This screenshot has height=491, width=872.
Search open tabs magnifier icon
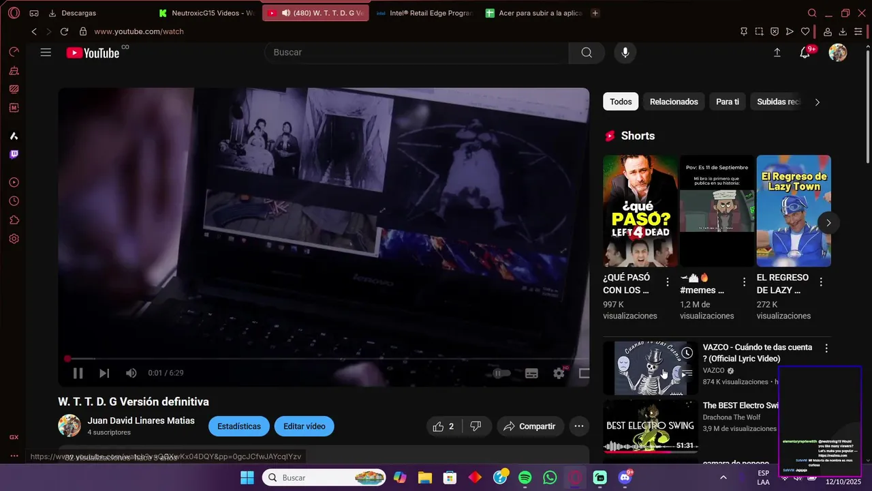pos(812,13)
